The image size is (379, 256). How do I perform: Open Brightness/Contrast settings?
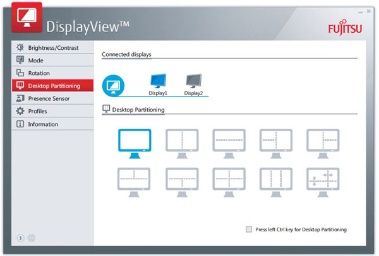[x=52, y=47]
